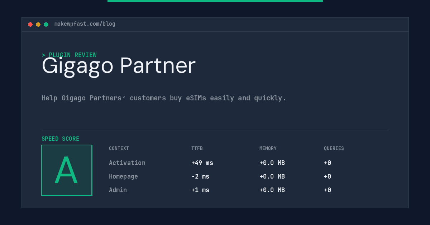The width and height of the screenshot is (430, 225).
Task: Select the Admin row label
Action: click(118, 190)
